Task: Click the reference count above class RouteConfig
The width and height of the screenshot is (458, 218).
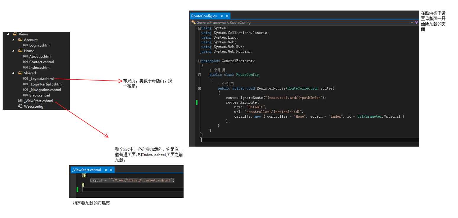Action: 218,70
